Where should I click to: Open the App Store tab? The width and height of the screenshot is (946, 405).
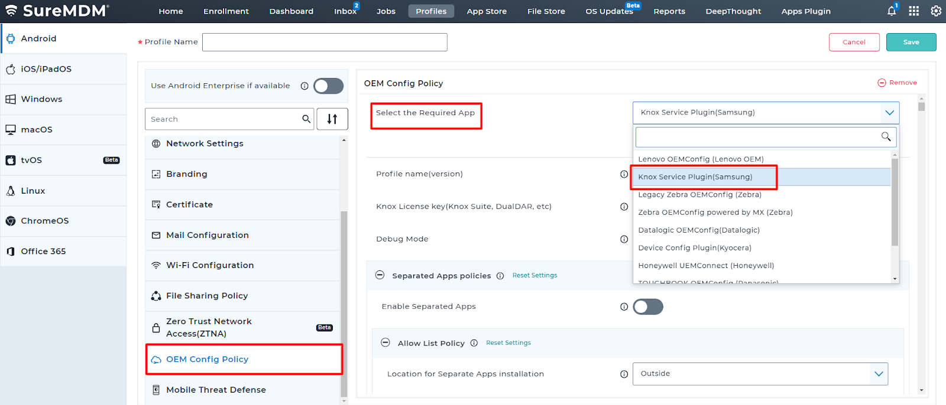pyautogui.click(x=487, y=11)
